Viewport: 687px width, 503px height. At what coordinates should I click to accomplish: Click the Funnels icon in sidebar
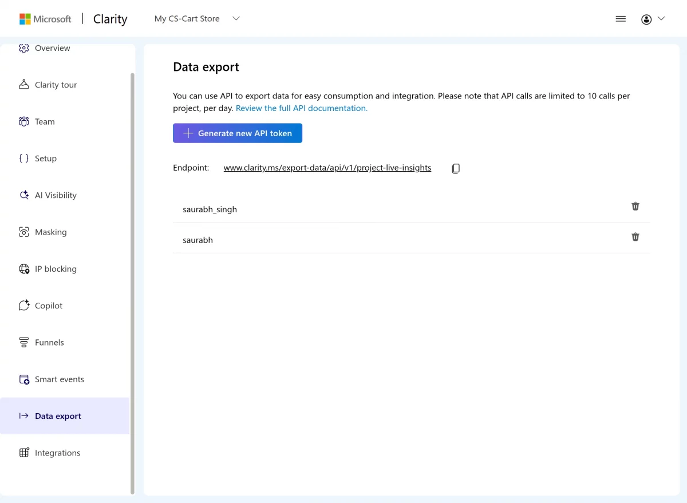tap(23, 342)
